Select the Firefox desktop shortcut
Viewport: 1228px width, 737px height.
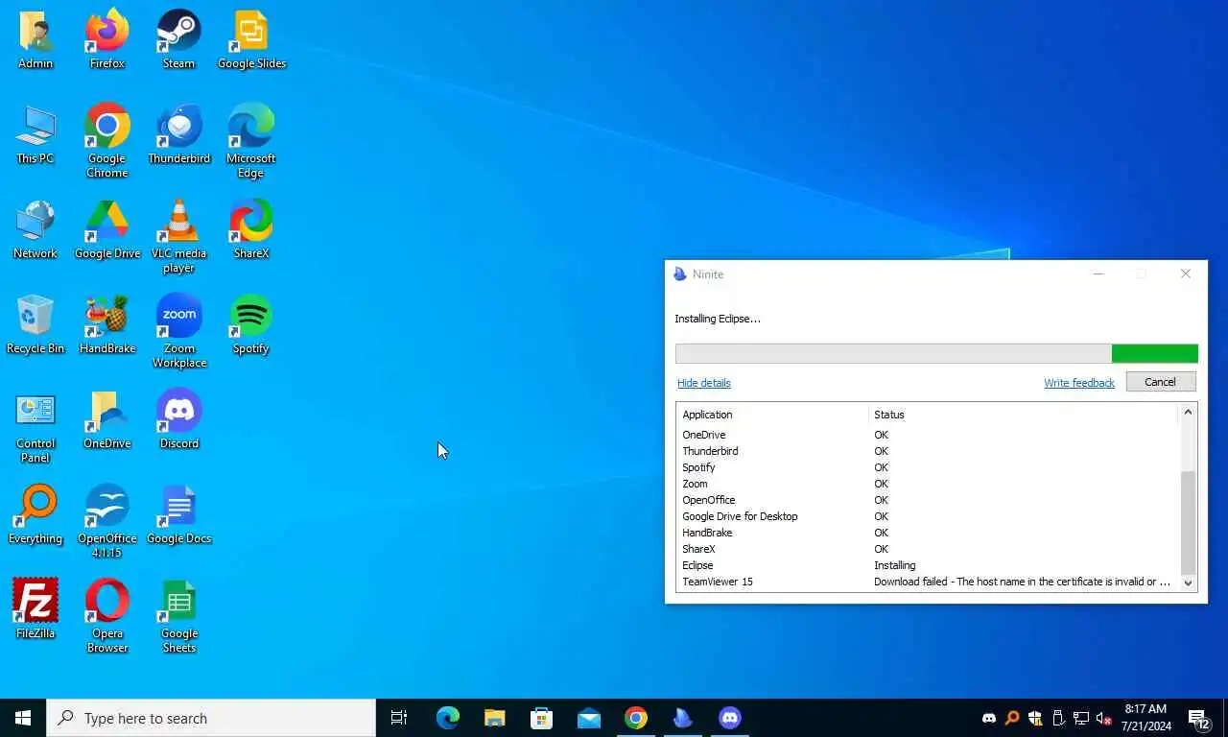(107, 40)
